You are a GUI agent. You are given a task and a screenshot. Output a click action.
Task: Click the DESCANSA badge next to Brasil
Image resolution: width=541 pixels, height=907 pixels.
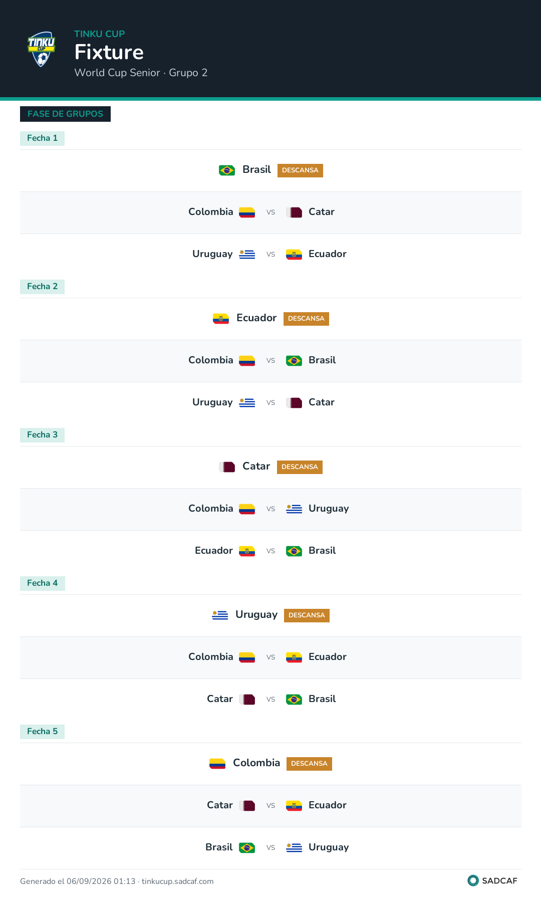pos(300,170)
